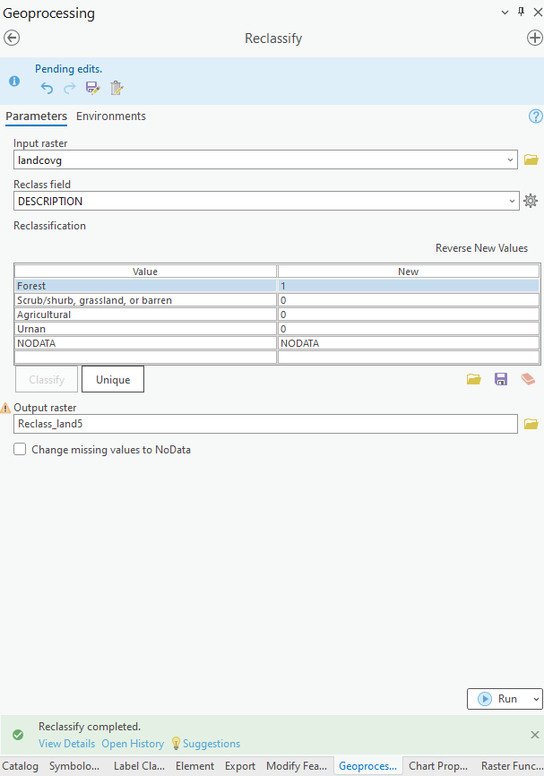Open the Raster Functions pane tab
This screenshot has height=776, width=544.
point(512,766)
